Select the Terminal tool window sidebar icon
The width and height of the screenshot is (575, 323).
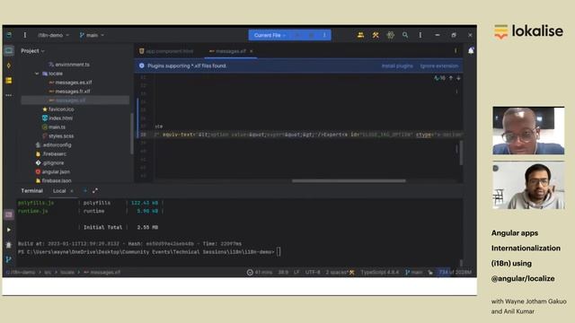9,214
